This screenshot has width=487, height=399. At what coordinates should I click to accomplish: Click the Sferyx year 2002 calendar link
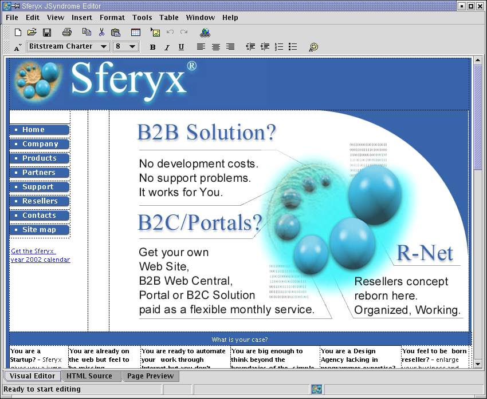point(40,256)
